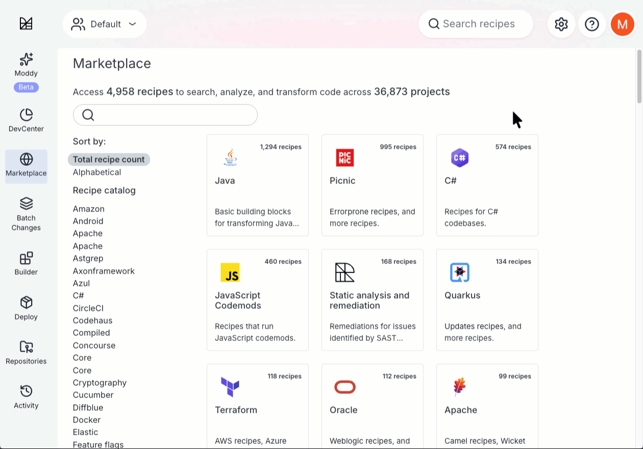
Task: Click the page vertical scrollbar
Action: [639, 76]
